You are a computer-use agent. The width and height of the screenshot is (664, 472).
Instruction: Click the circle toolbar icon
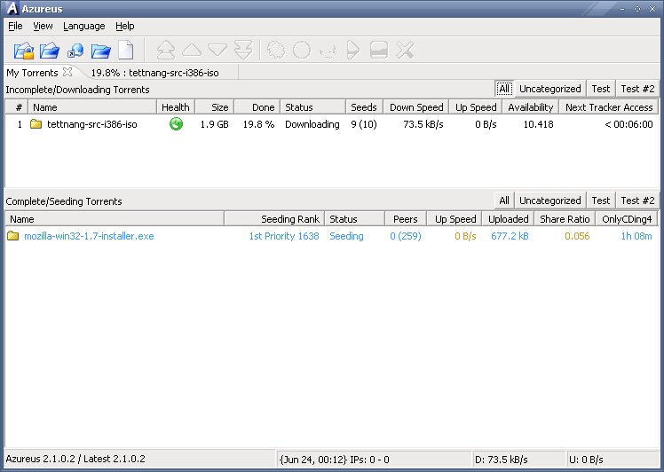pyautogui.click(x=302, y=51)
